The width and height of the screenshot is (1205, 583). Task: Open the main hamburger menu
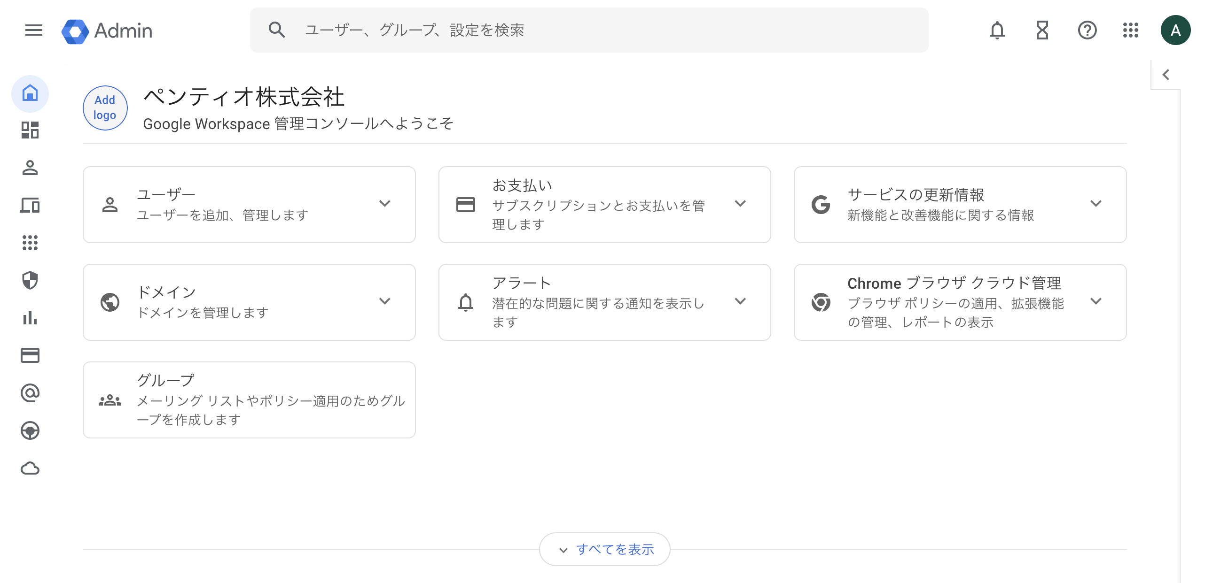click(x=33, y=31)
